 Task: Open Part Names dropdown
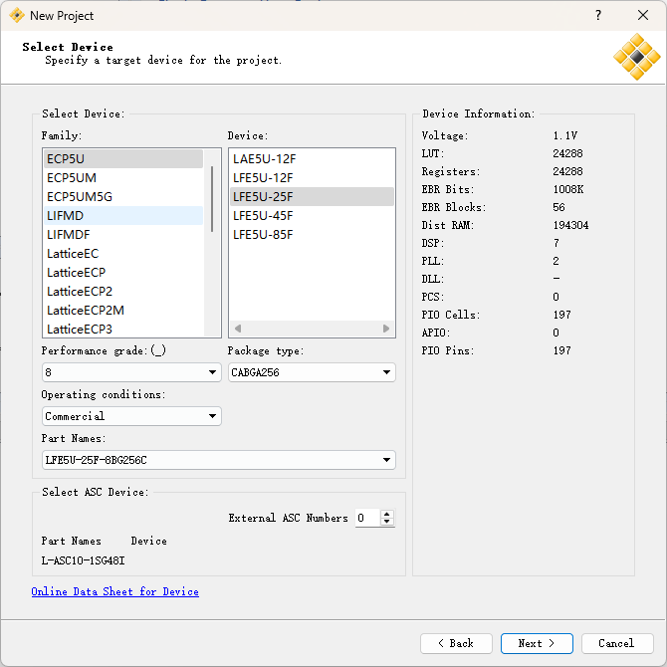coord(219,460)
